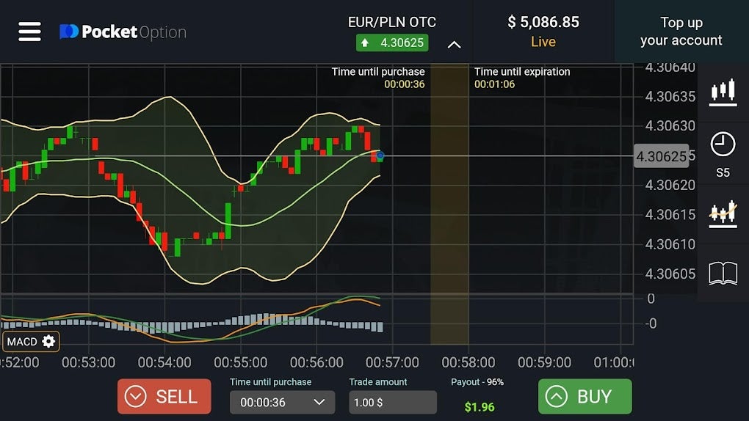Select the EUR/PLN OTC asset name
This screenshot has height=421, width=749.
click(391, 22)
